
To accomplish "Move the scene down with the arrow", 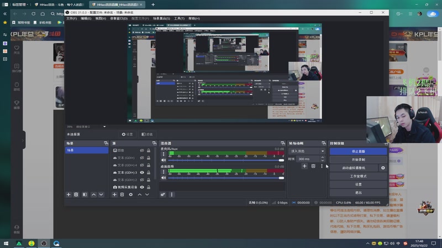I will pyautogui.click(x=101, y=195).
